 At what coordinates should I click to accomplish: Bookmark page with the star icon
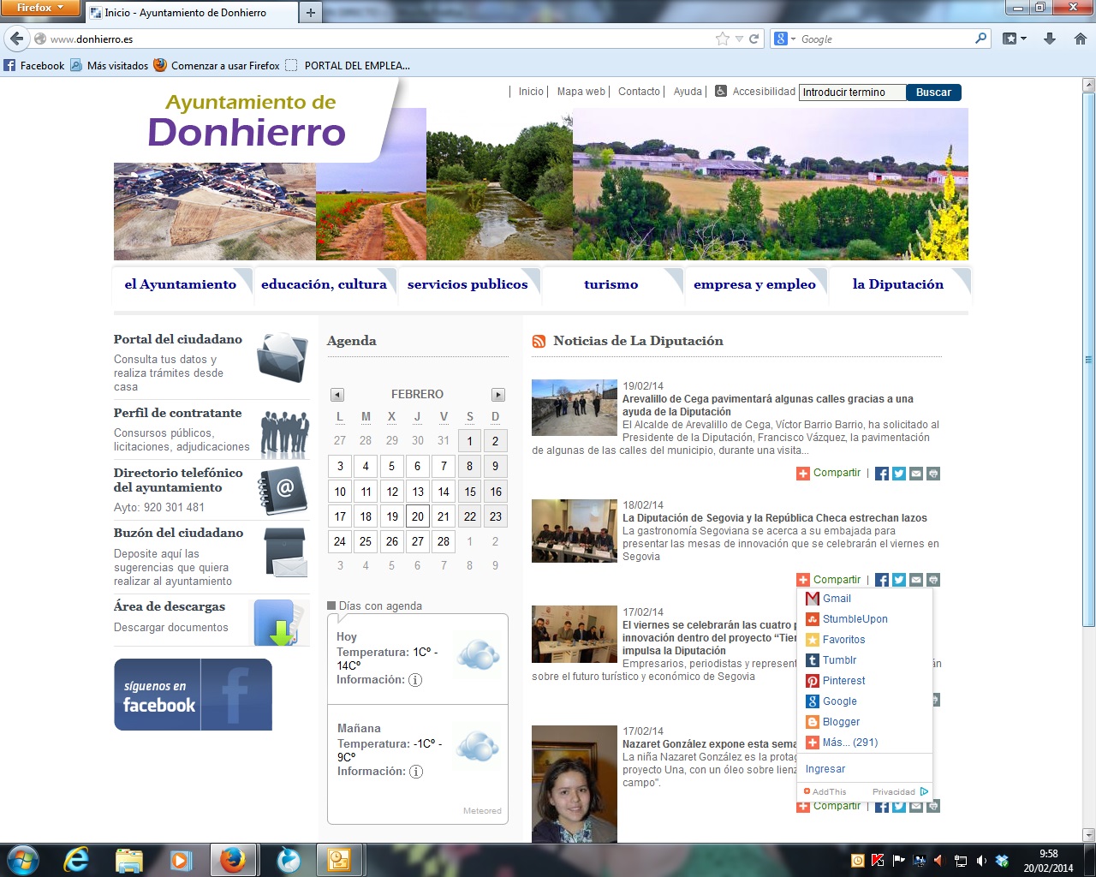pos(722,39)
